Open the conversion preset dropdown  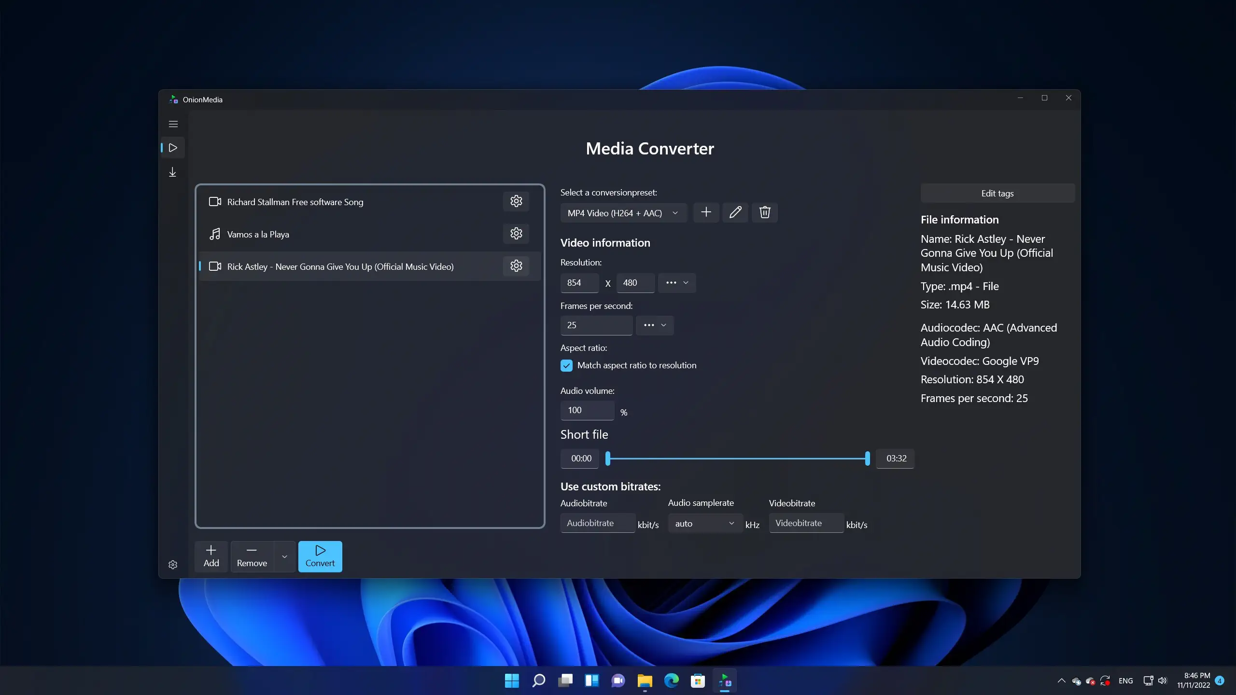[623, 213]
